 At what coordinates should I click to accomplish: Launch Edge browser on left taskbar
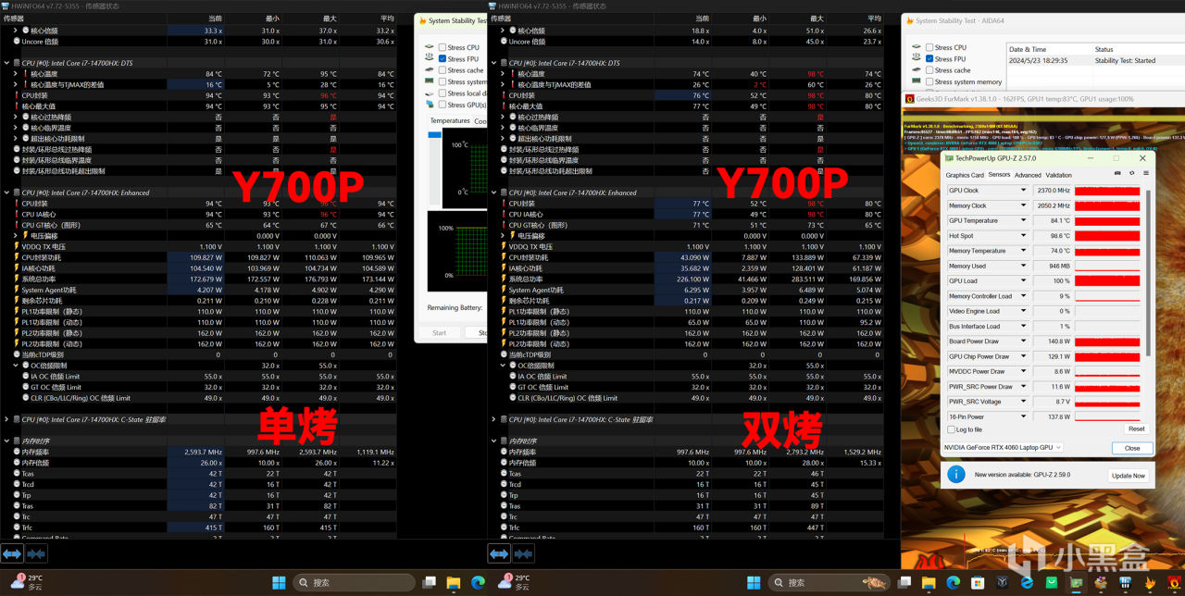click(x=478, y=582)
